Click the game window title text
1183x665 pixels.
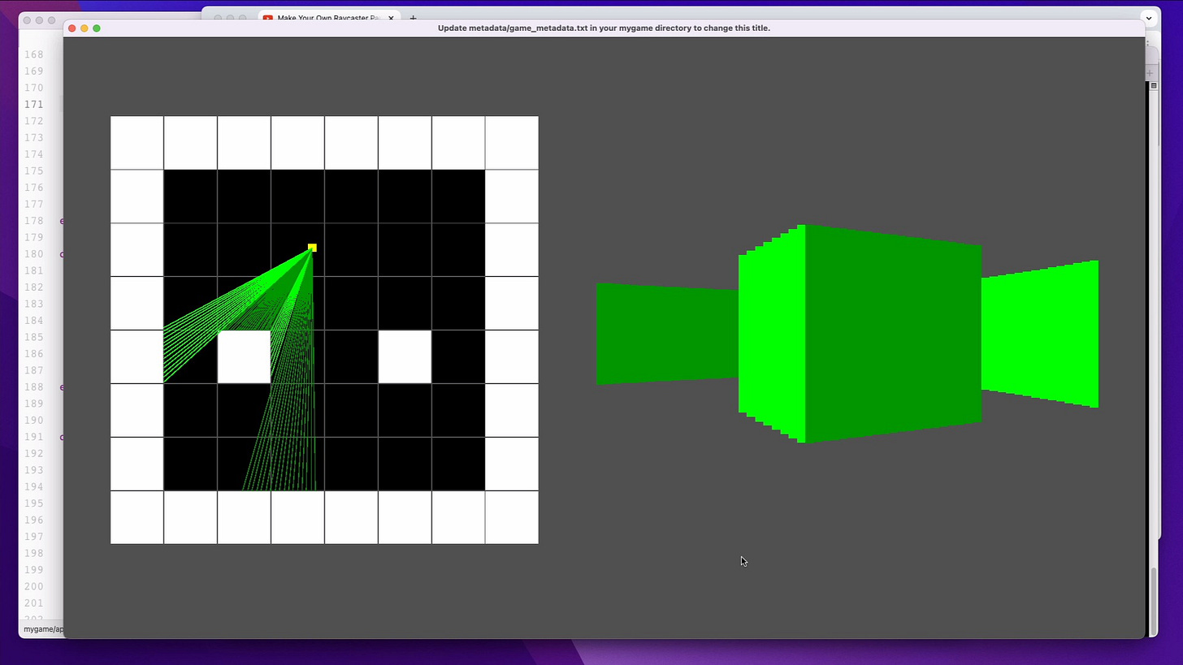point(604,28)
